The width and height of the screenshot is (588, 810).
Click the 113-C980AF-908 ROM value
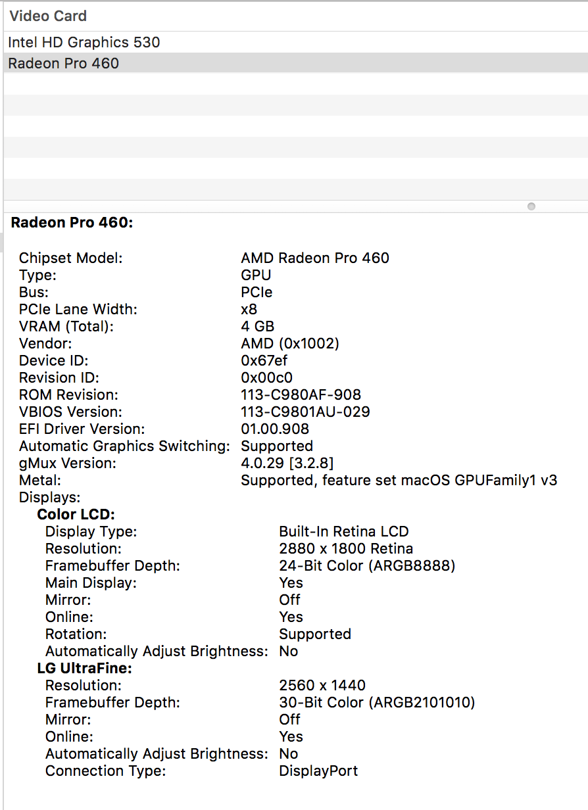(301, 394)
